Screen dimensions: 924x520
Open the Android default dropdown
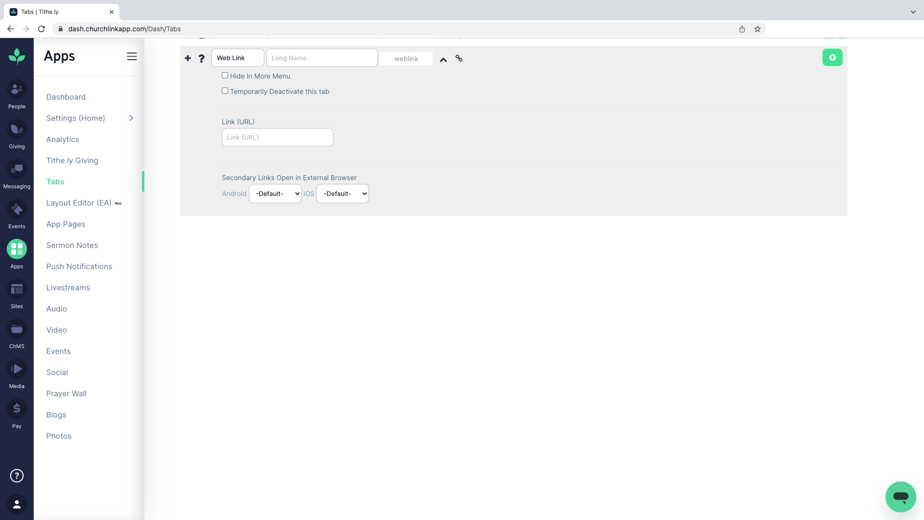275,194
